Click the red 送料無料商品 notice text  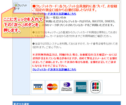(75, 60)
